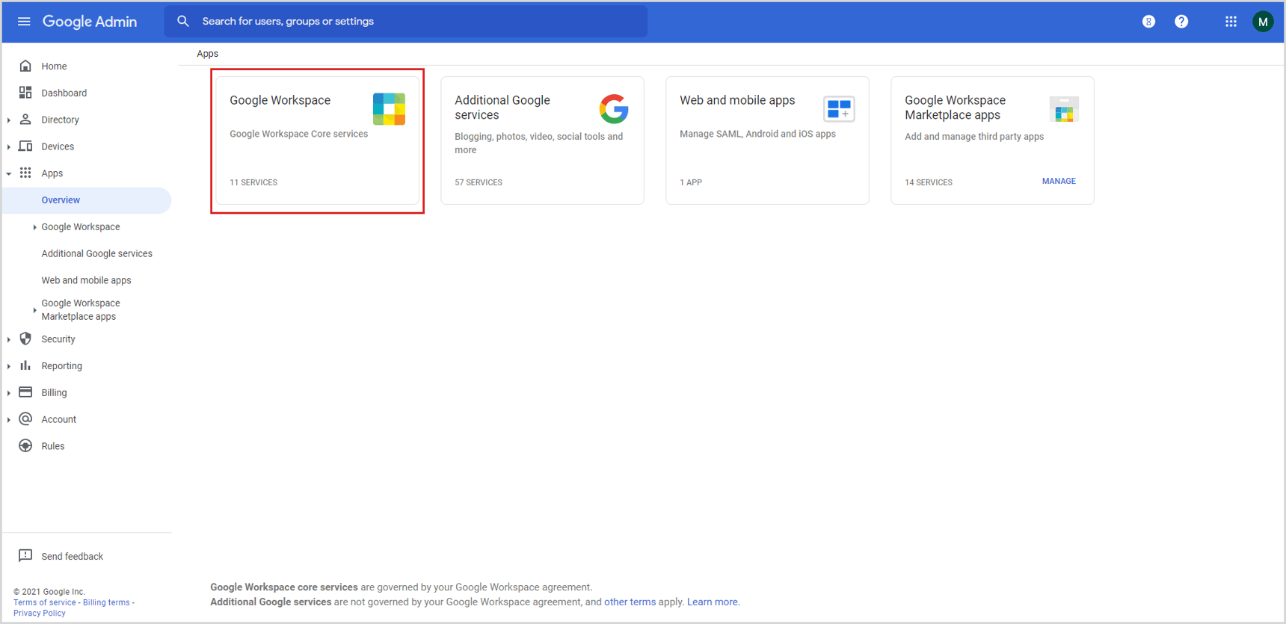The image size is (1286, 624).
Task: Expand Google Workspace submenu arrow in sidebar
Action: [34, 227]
